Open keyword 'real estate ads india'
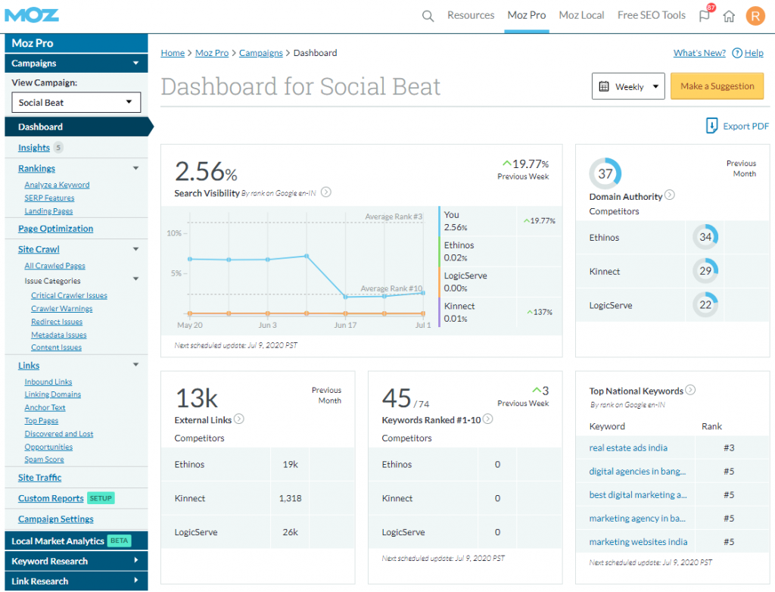This screenshot has height=592, width=775. (x=628, y=447)
